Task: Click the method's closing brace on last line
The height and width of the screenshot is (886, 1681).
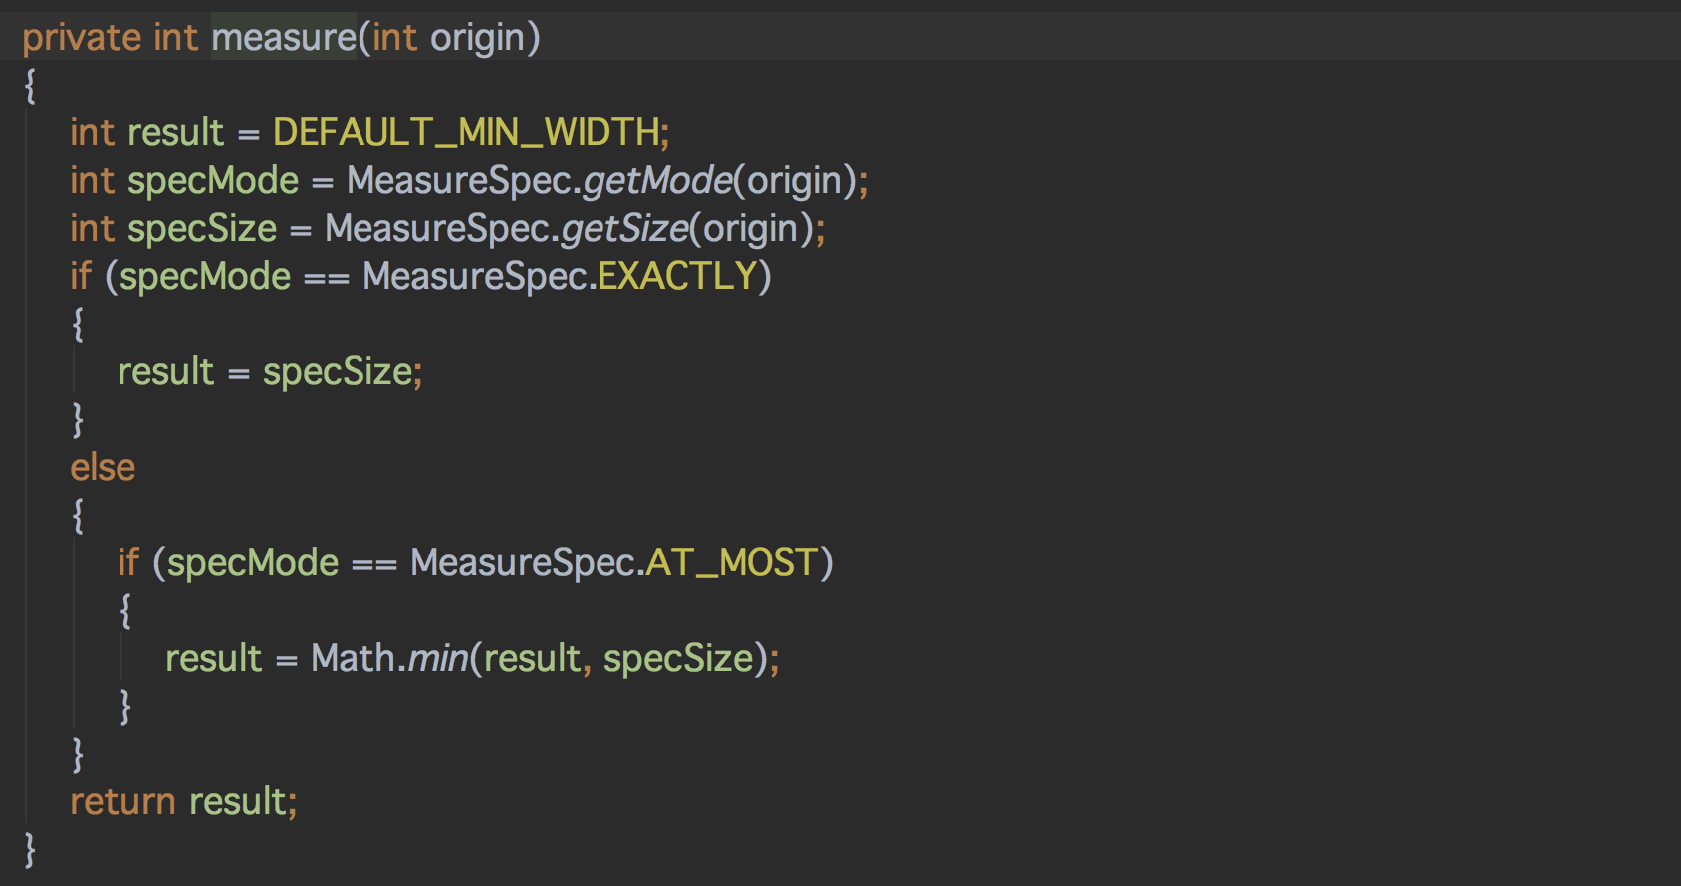Action: pos(30,850)
